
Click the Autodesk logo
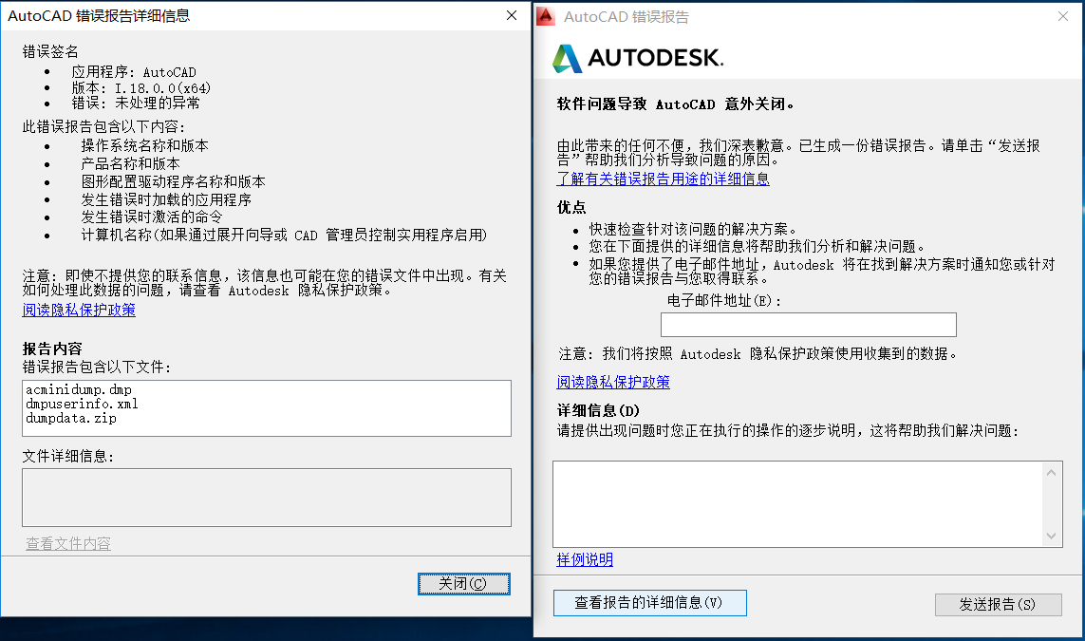click(x=638, y=58)
